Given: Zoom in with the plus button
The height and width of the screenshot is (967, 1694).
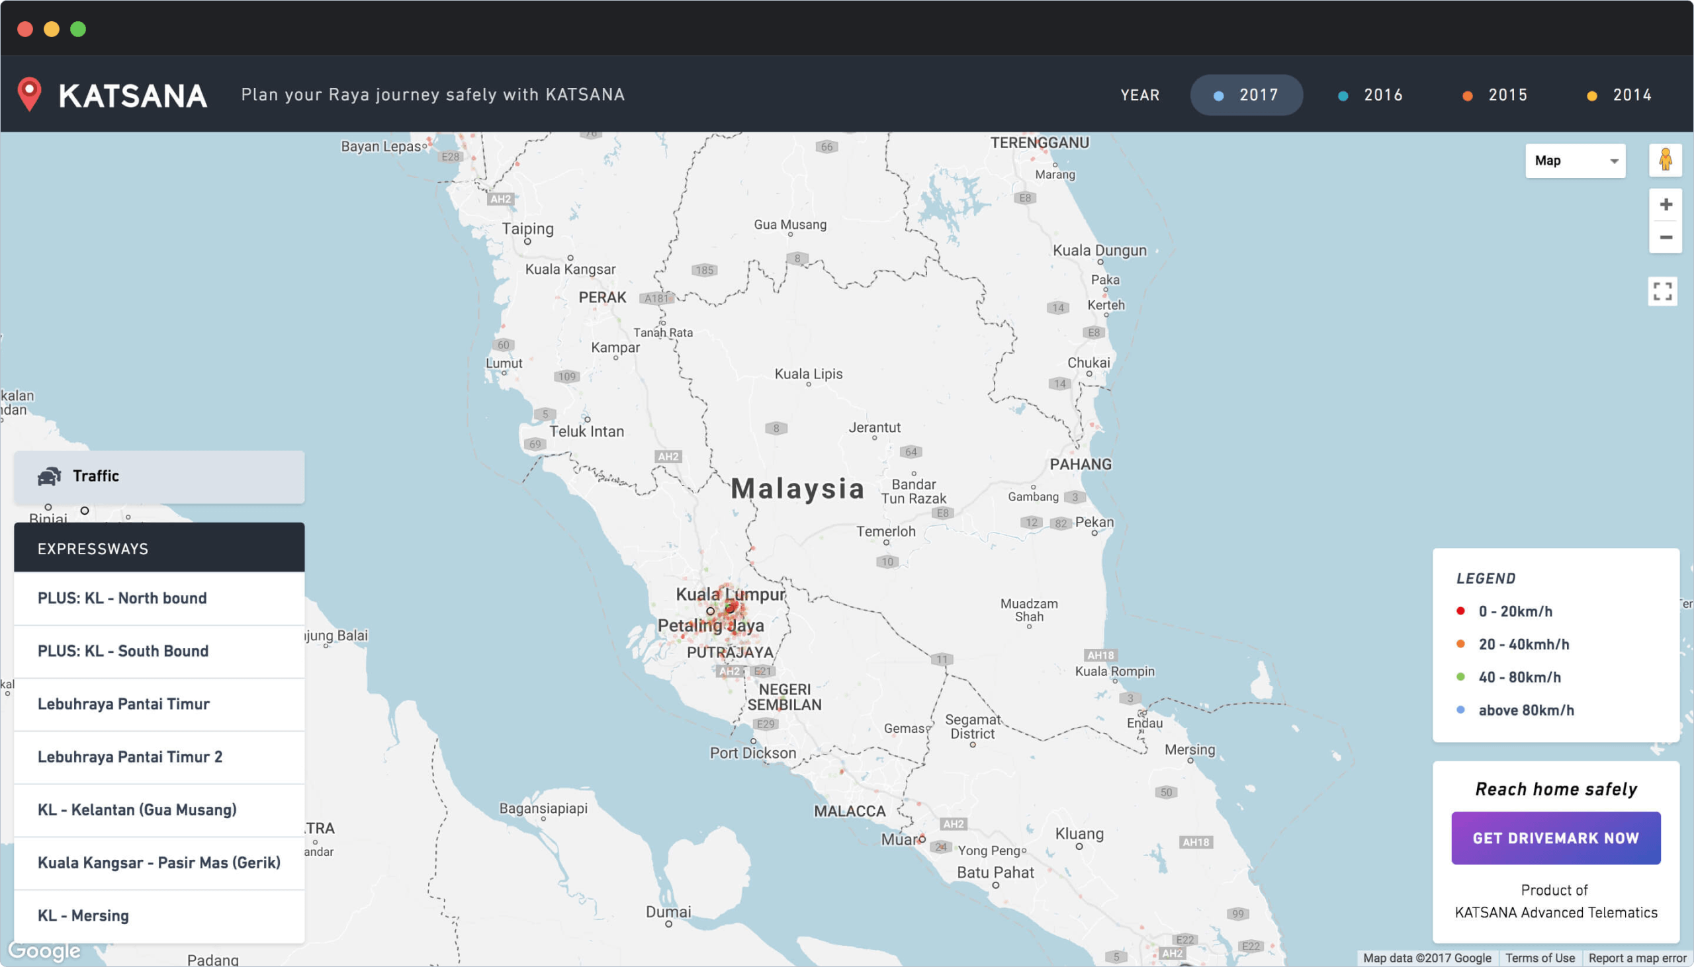Looking at the screenshot, I should coord(1666,204).
